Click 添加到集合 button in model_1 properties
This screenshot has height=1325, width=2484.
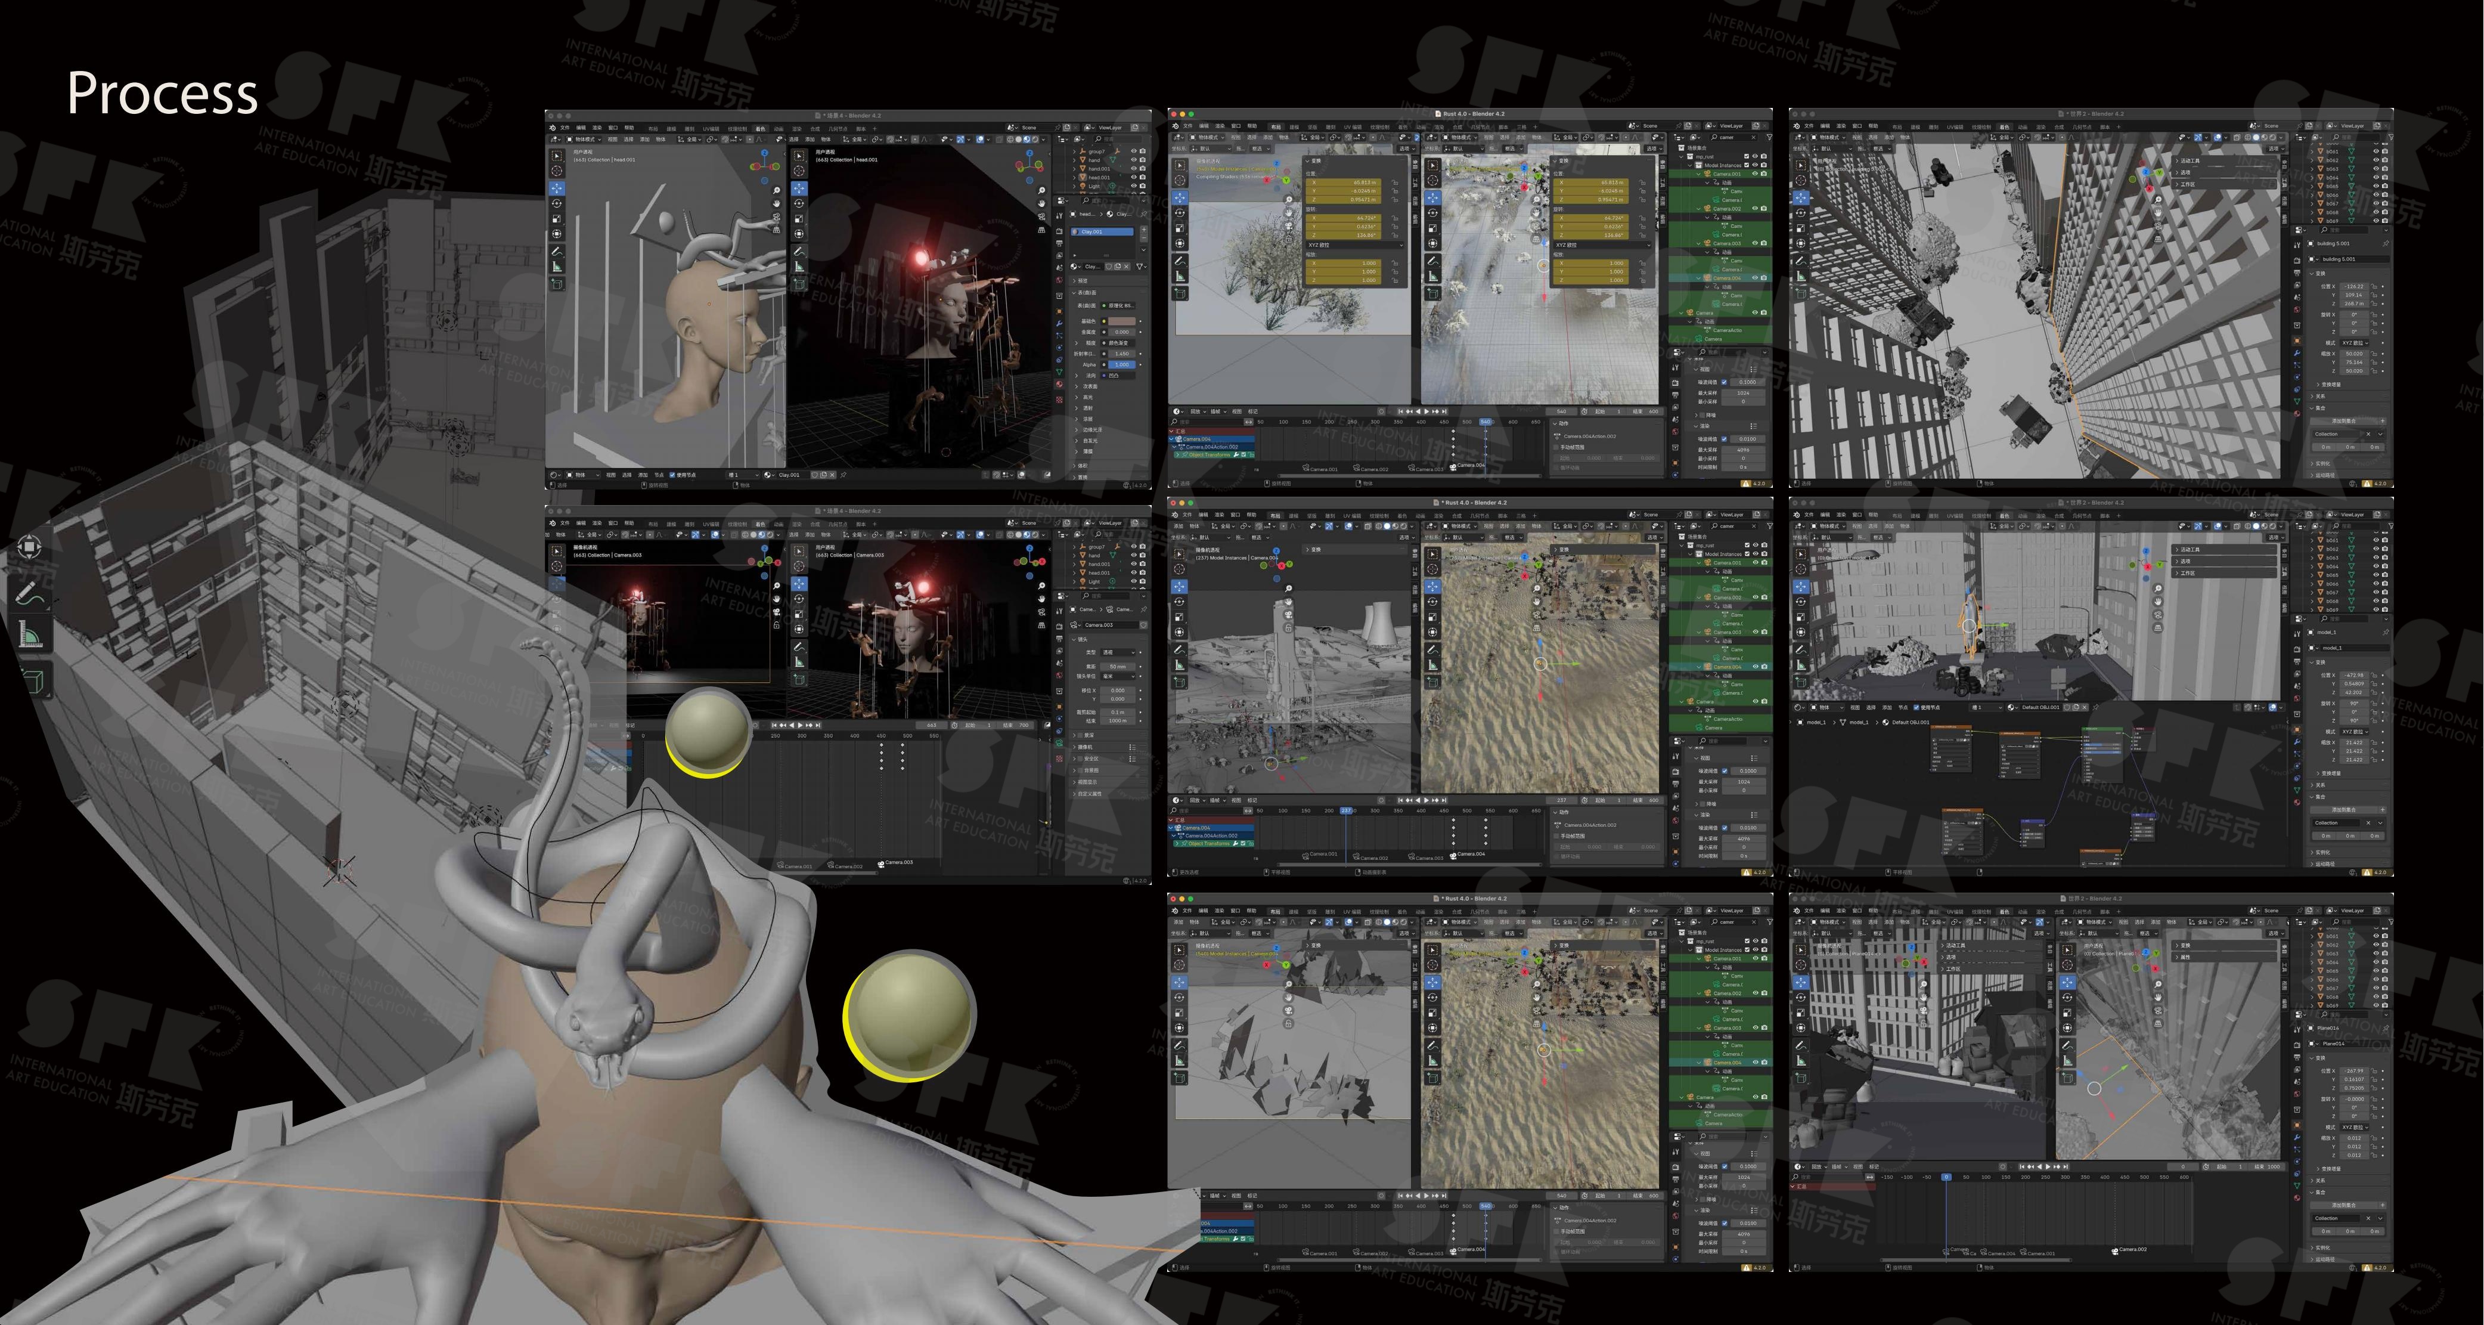2344,810
